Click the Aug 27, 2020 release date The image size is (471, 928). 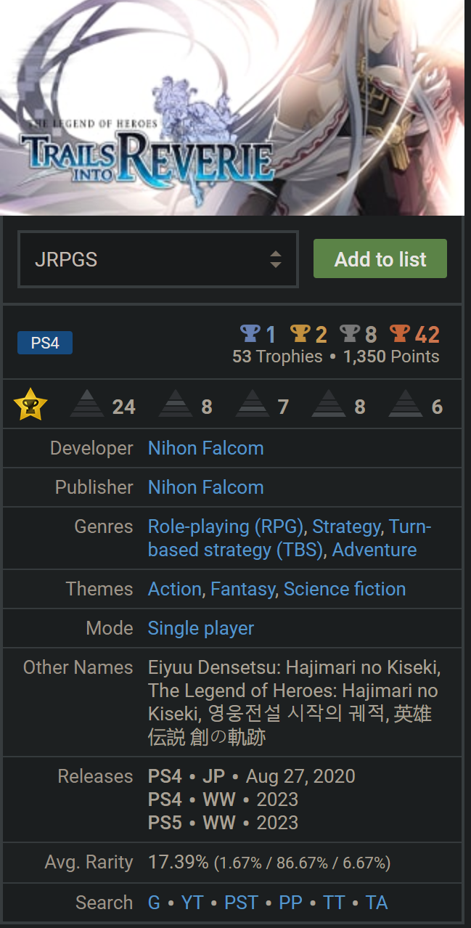click(x=300, y=776)
